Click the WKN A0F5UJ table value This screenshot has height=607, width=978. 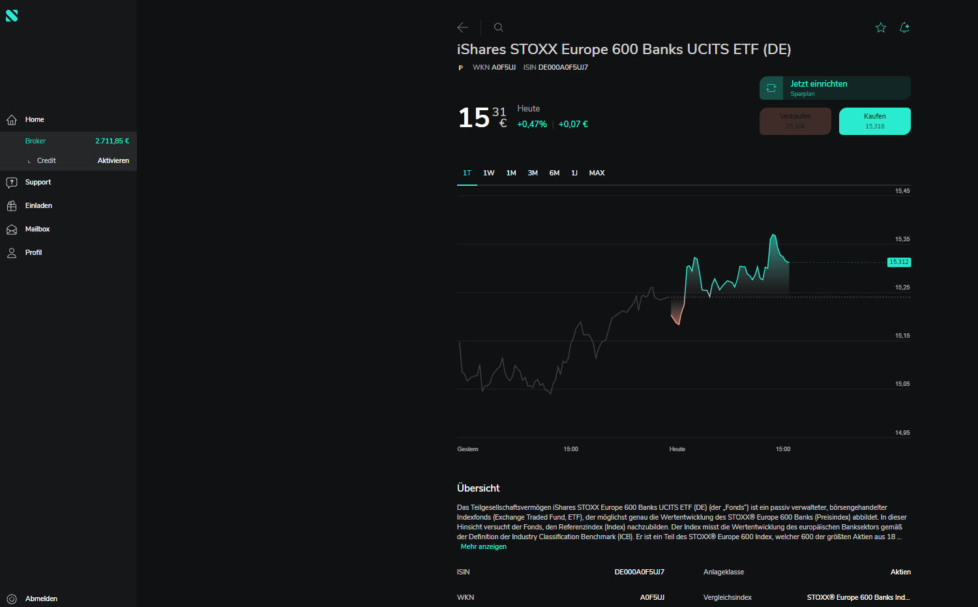(x=652, y=598)
